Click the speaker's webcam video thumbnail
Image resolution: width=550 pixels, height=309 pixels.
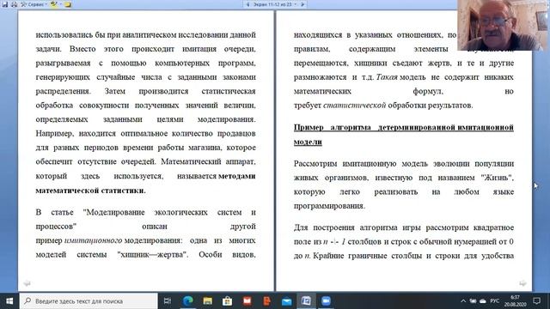point(503,25)
